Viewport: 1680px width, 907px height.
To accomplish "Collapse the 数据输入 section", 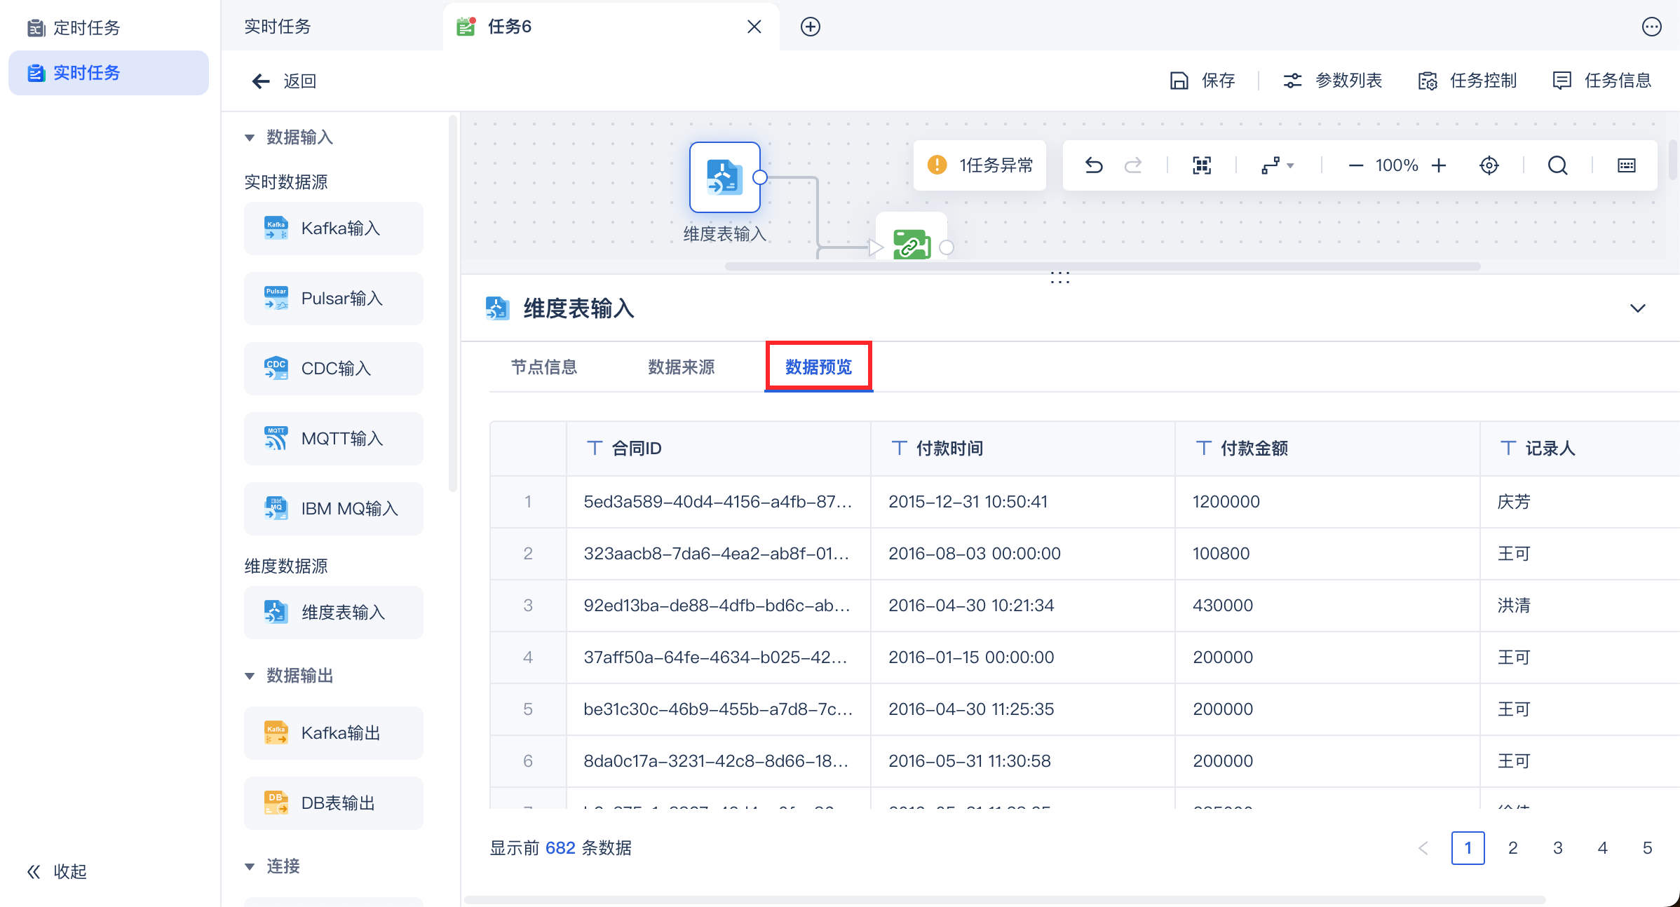I will pyautogui.click(x=250, y=137).
